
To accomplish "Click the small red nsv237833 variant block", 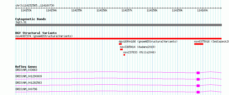I will click(124, 55).
